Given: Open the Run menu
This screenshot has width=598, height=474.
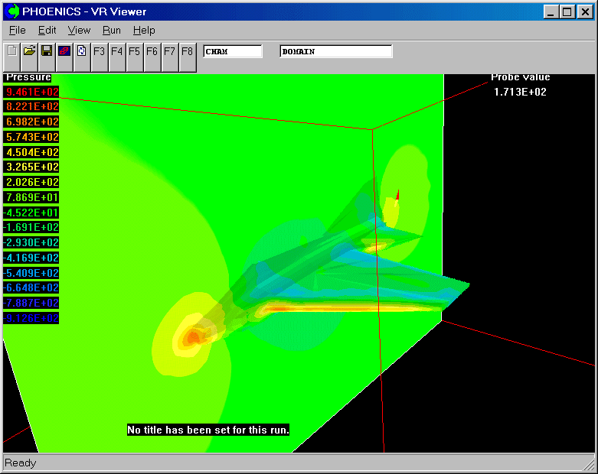Looking at the screenshot, I should [112, 30].
